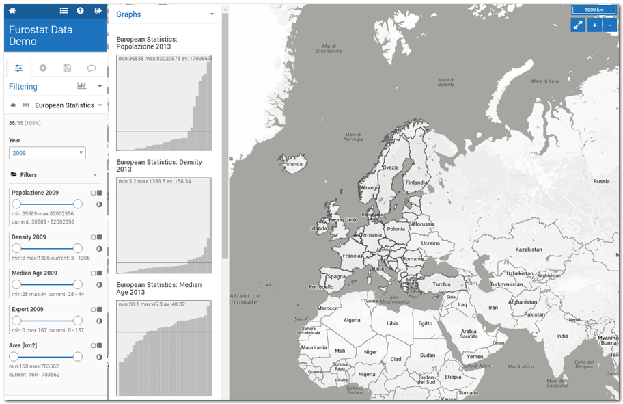623x404 pixels.
Task: Open the Year 2009 dropdown
Action: (47, 153)
